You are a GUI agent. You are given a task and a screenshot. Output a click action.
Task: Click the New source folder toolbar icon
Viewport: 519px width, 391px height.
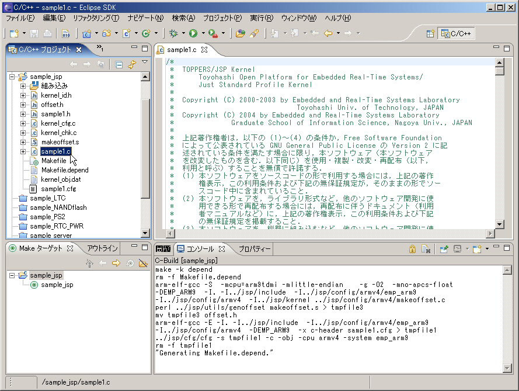(x=107, y=33)
